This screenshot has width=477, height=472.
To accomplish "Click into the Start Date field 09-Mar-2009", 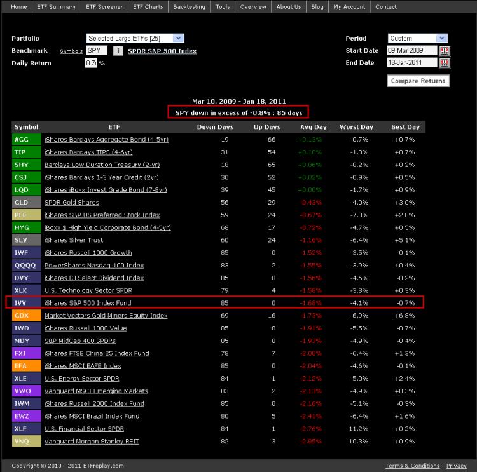I will click(x=412, y=50).
